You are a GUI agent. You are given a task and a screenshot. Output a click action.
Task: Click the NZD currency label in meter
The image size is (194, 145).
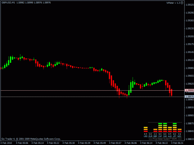[x=179, y=136]
